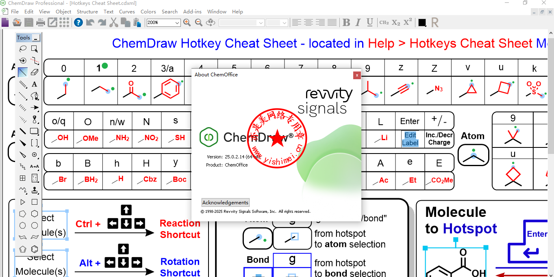
Task: Click the Acknowledgements button
Action: pos(225,202)
